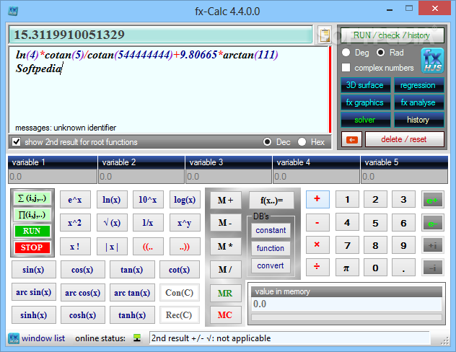The image size is (456, 352).
Task: Click the x^y power button
Action: pos(185,223)
